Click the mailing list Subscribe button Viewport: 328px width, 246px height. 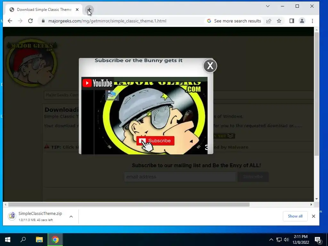pyautogui.click(x=253, y=177)
